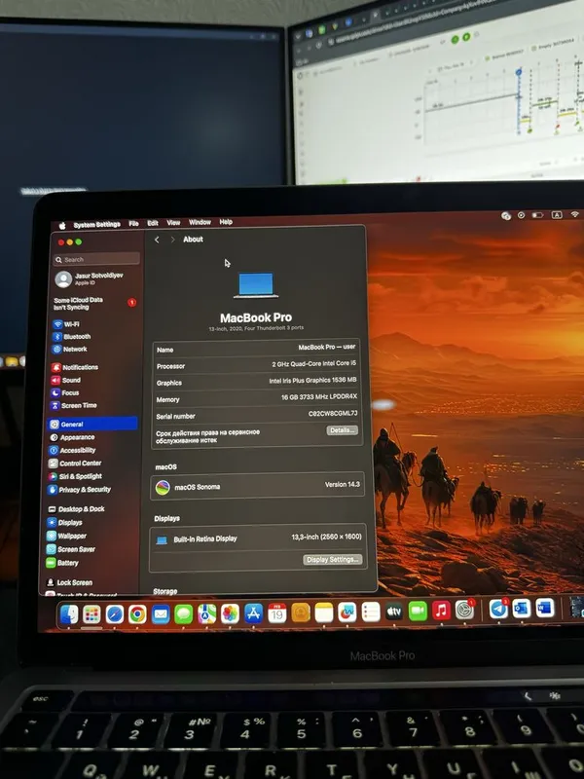This screenshot has height=779, width=584.
Task: Open Messages from the Dock
Action: [x=183, y=614]
